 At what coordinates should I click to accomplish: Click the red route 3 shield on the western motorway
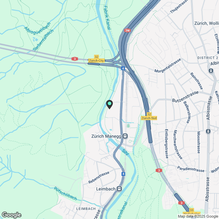tap(75, 59)
